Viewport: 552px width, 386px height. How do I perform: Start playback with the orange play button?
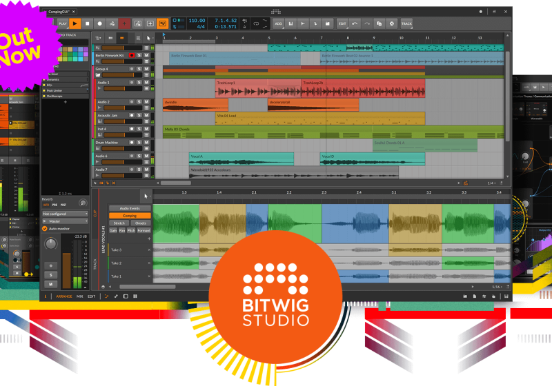pyautogui.click(x=75, y=23)
